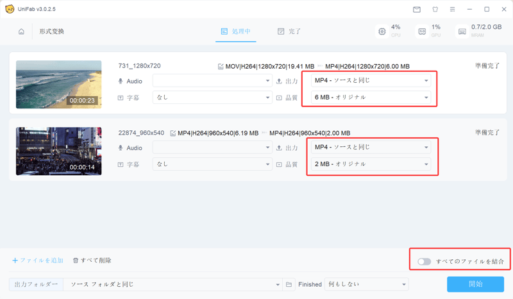The image size is (513, 299).
Task: Click the city street video thumbnail
Action: tap(58, 151)
